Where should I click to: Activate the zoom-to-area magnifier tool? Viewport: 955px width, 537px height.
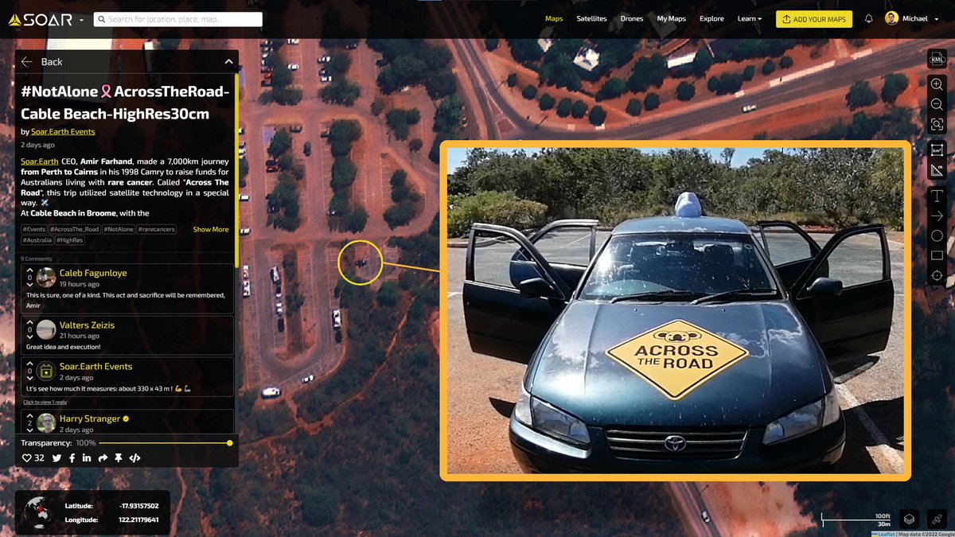click(937, 124)
